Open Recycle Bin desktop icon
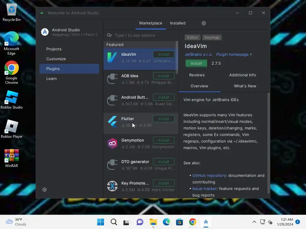 (x=12, y=13)
